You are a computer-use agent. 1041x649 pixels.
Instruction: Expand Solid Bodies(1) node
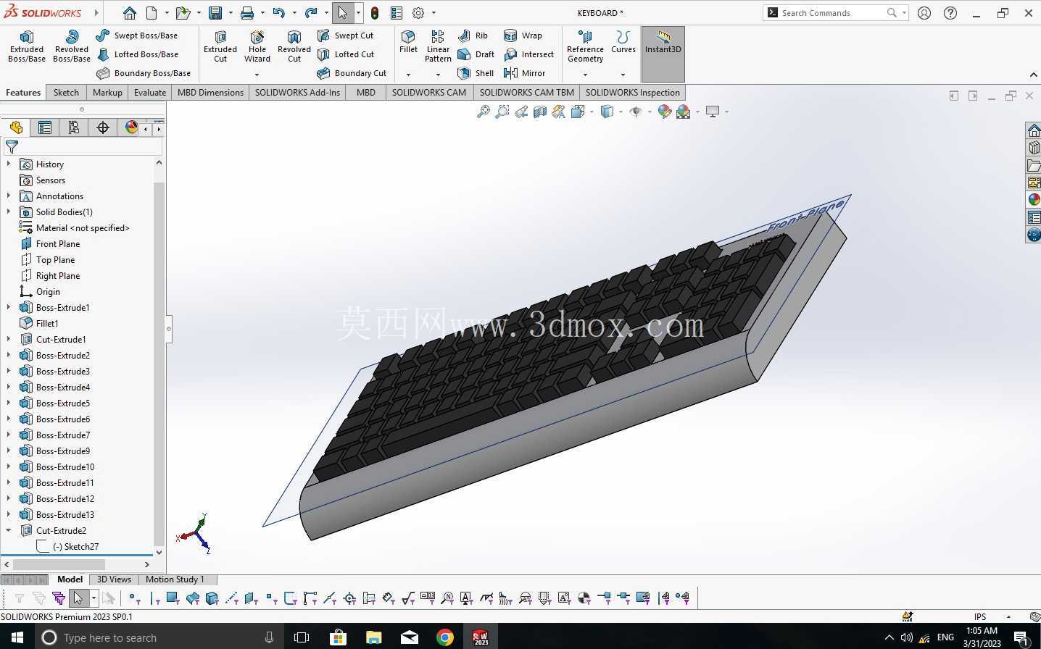9,212
